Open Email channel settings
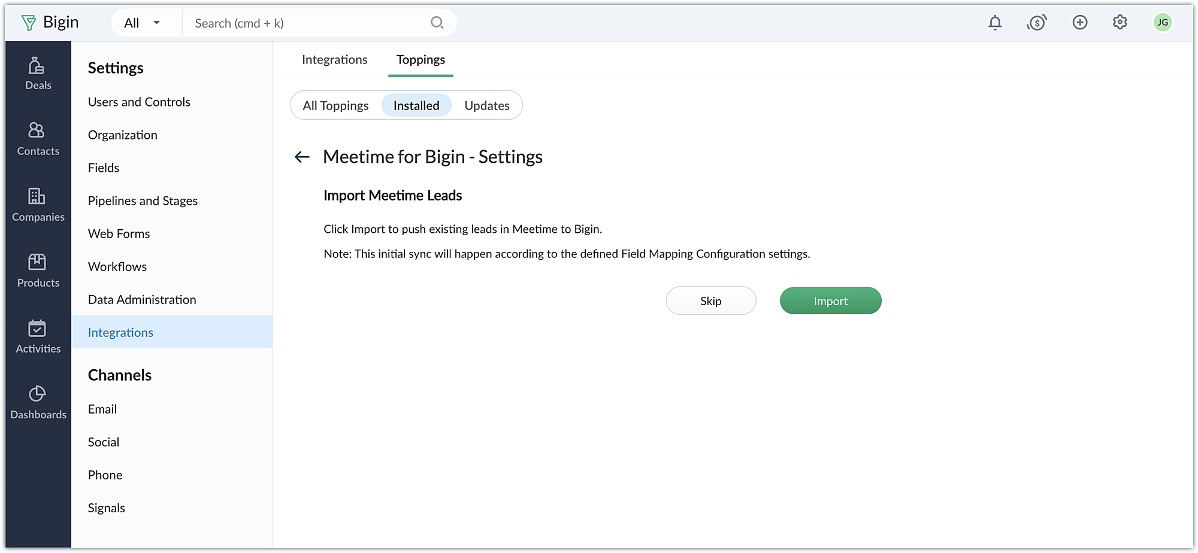 102,409
